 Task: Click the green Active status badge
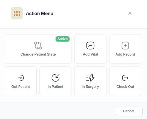coord(62,39)
